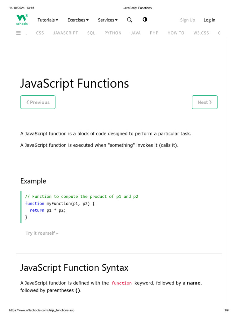Open the HOW TO section

tap(176, 33)
